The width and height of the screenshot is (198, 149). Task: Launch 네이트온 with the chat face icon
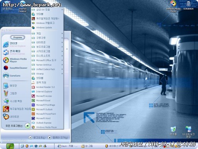[11, 117]
